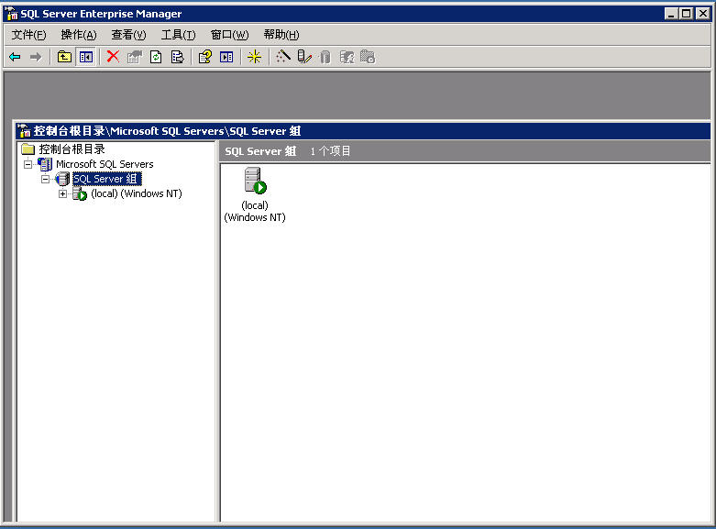Click the Refresh toolbar icon
The width and height of the screenshot is (716, 529).
pyautogui.click(x=156, y=57)
